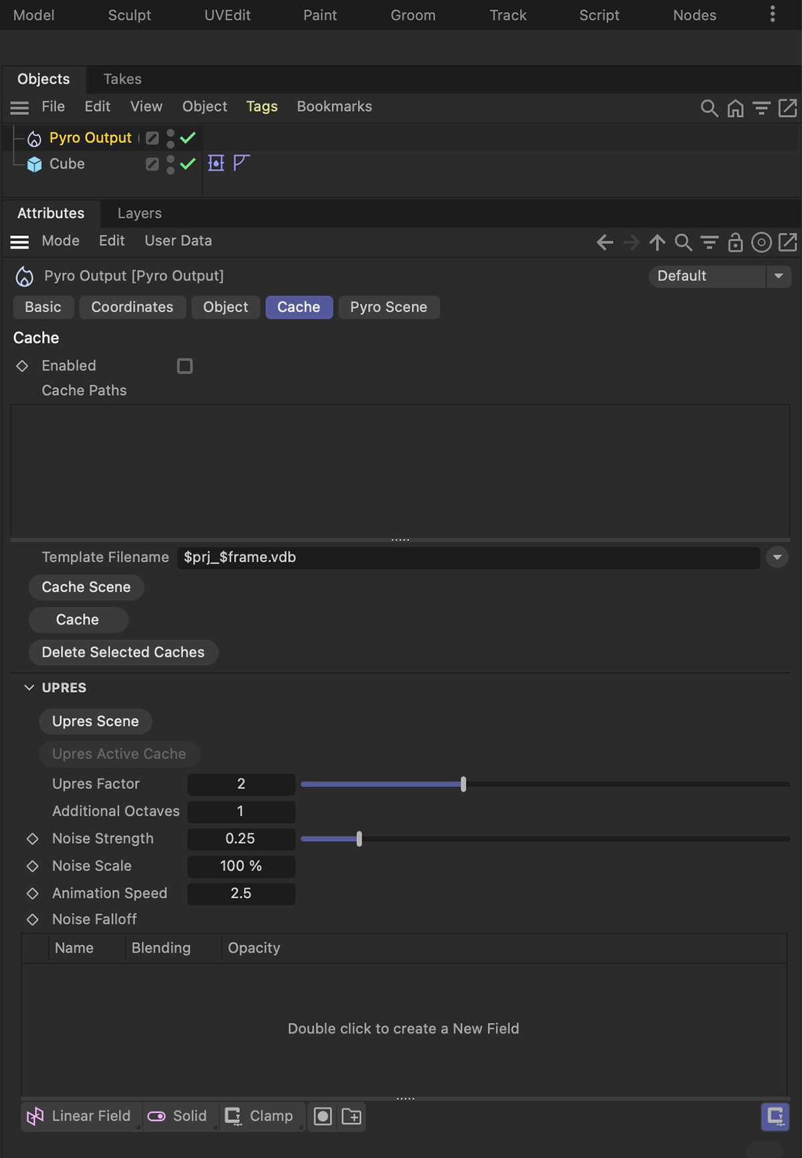Click the Attributes search icon
This screenshot has height=1158, width=802.
[683, 242]
